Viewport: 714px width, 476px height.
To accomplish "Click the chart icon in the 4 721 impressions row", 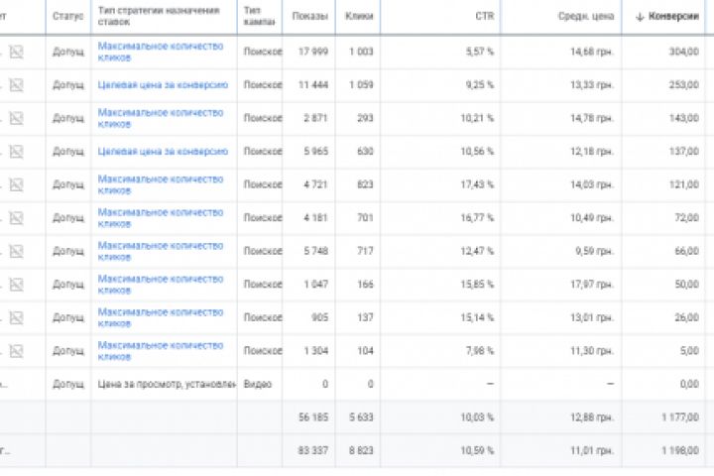I will [17, 184].
